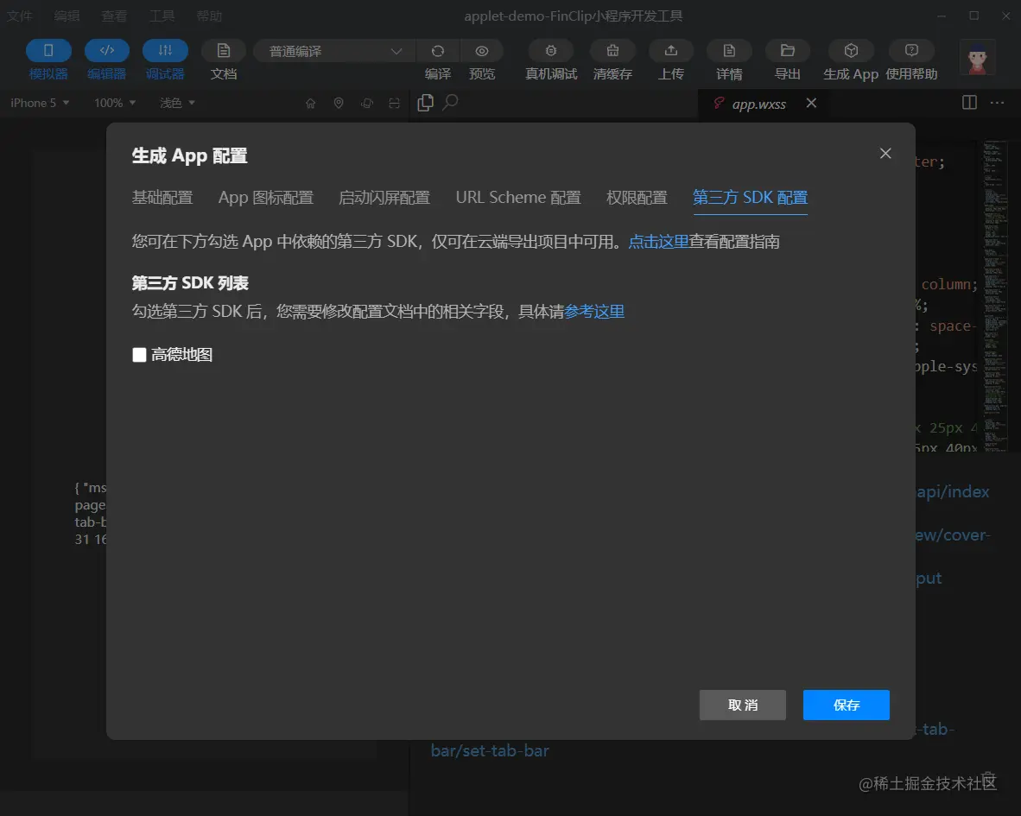The image size is (1021, 816).
Task: Click the 编译 refresh compile icon
Action: point(438,51)
